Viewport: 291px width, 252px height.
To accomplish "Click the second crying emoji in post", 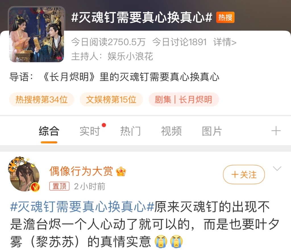I will (x=176, y=241).
